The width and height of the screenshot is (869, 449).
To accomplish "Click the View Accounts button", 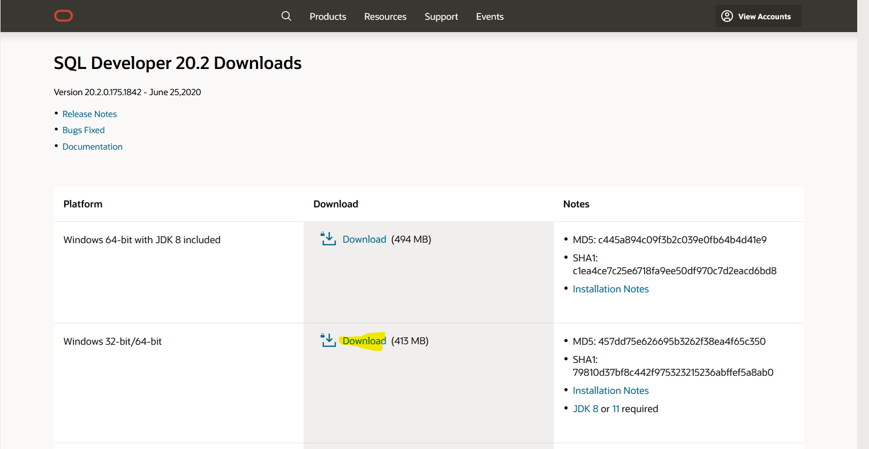I will pos(758,16).
